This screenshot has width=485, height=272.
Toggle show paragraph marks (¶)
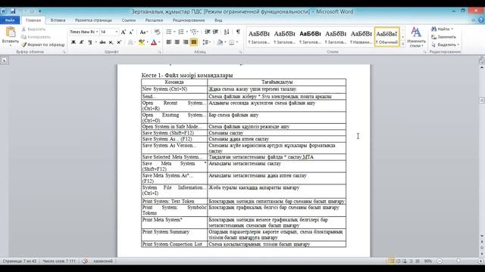pyautogui.click(x=238, y=32)
